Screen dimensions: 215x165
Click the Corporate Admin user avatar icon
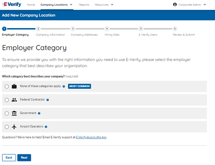(x=175, y=4)
